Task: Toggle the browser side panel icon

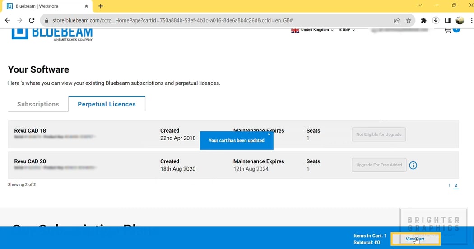Action: [448, 20]
